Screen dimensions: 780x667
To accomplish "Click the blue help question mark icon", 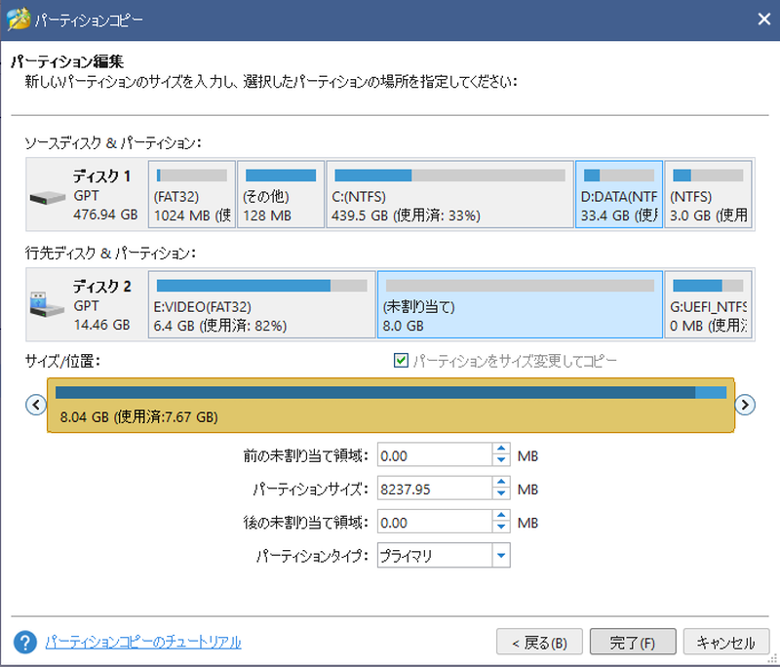I will click(25, 642).
